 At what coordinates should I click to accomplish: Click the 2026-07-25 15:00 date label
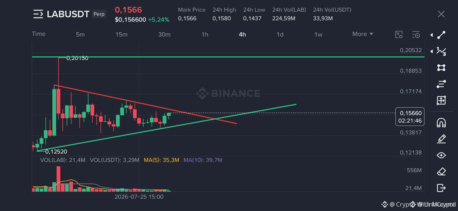(x=139, y=197)
